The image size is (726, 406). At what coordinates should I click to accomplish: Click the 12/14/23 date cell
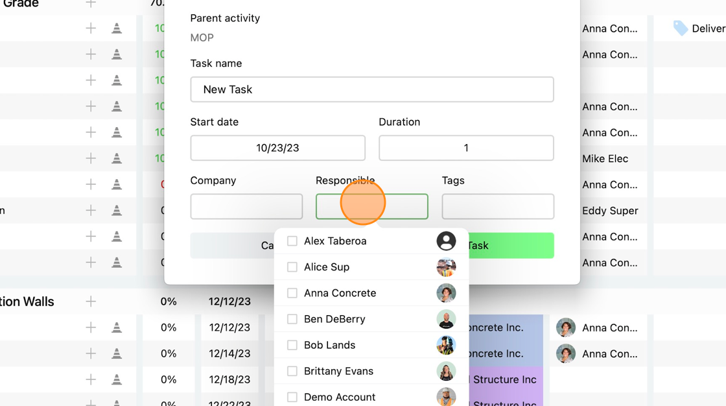coord(229,353)
